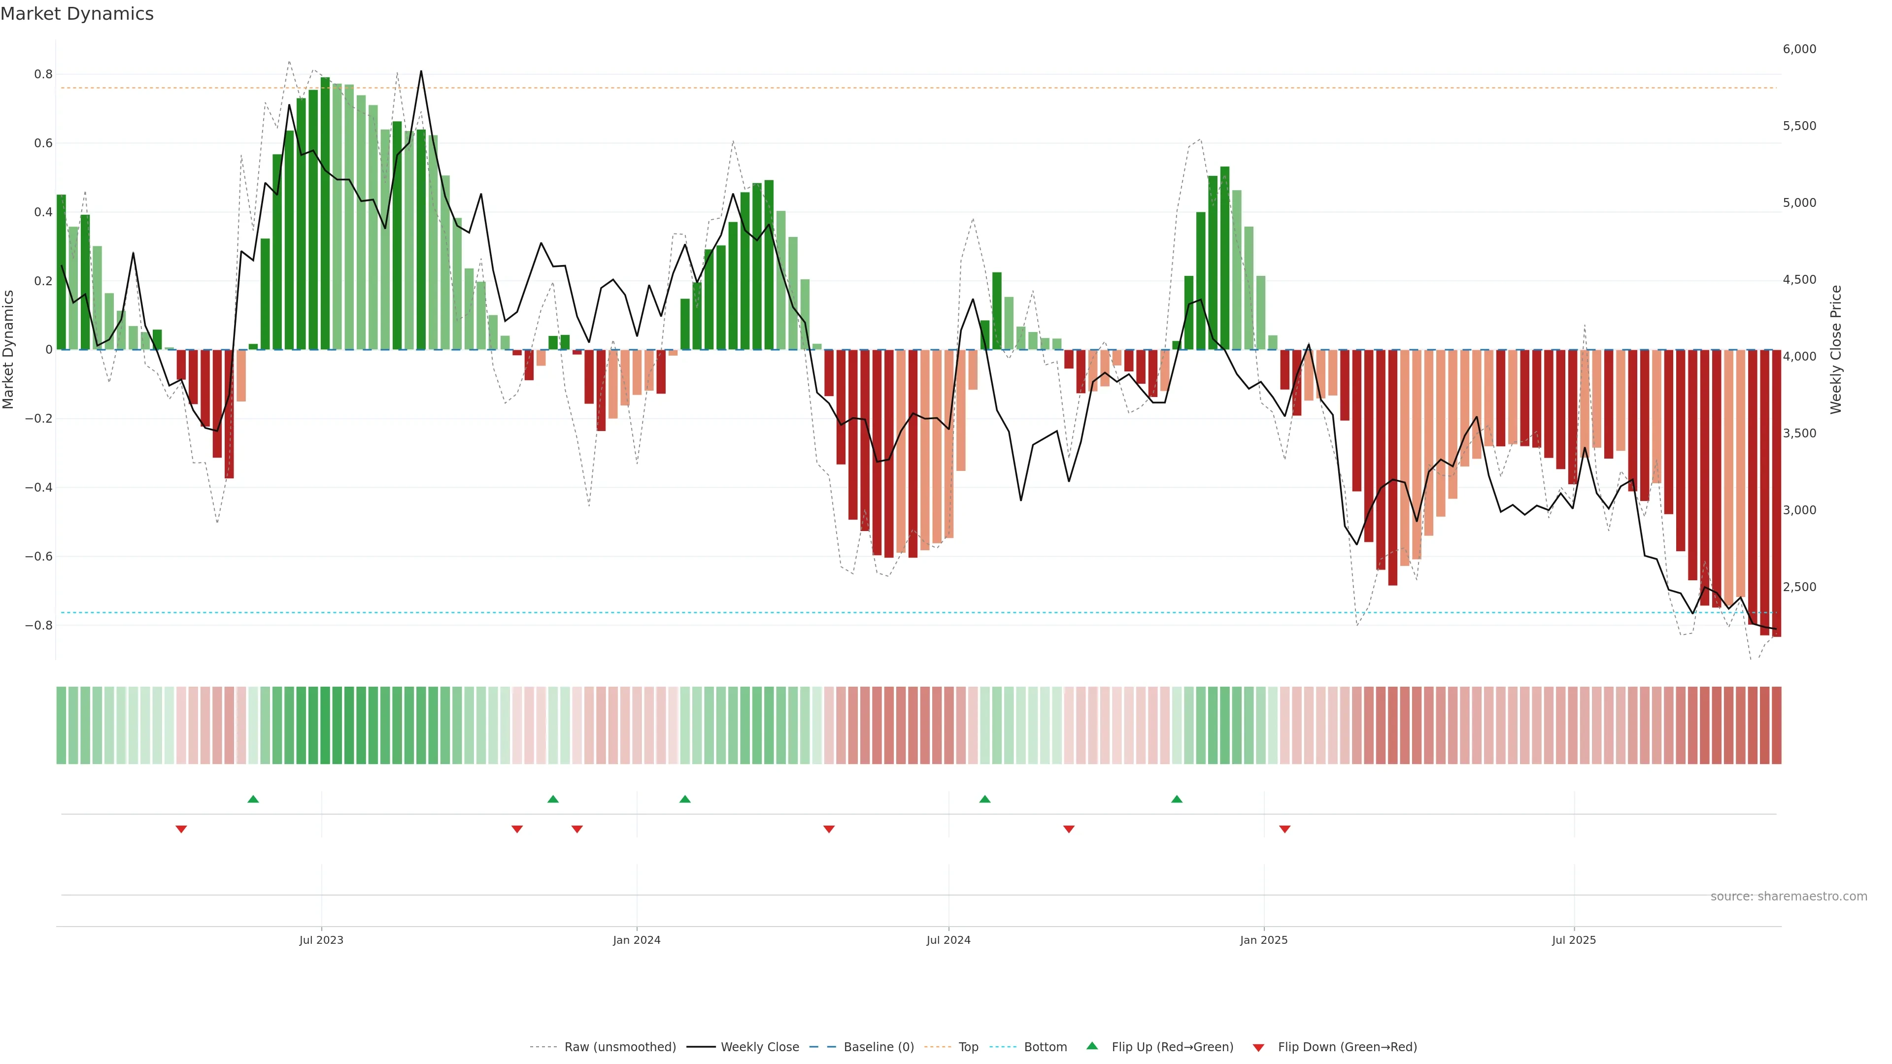Viewport: 1892px width, 1064px height.
Task: Click the Flip Up legend green triangle icon
Action: pos(1092,1046)
